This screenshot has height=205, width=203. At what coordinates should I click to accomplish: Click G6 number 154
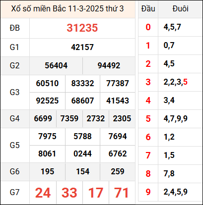82,171
